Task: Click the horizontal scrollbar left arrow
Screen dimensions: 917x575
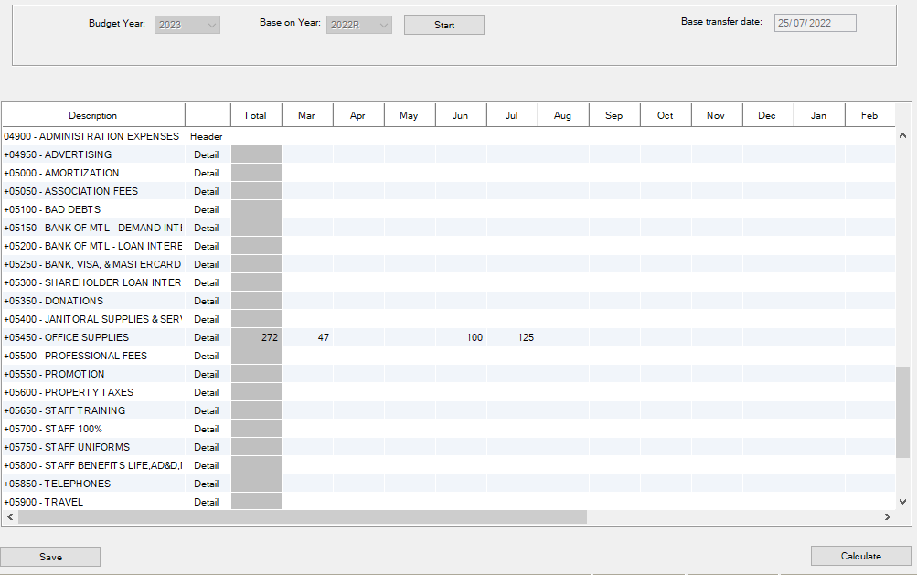Action: point(9,517)
